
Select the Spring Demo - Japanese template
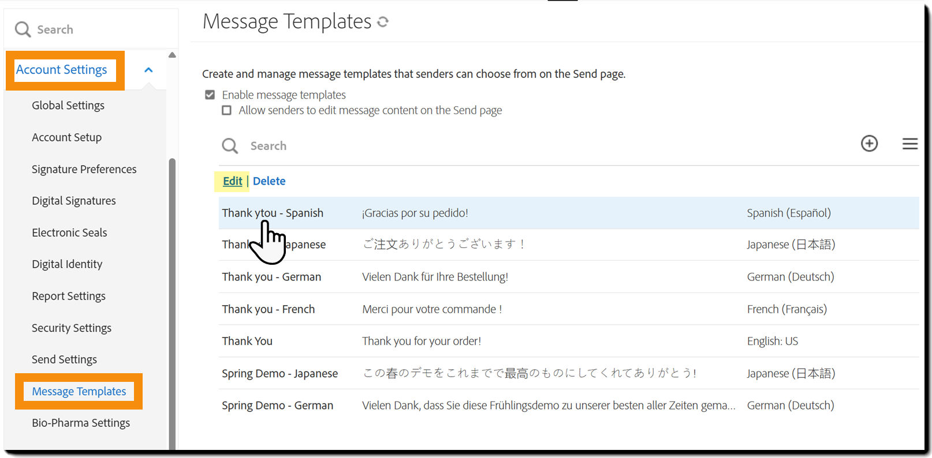tap(279, 373)
